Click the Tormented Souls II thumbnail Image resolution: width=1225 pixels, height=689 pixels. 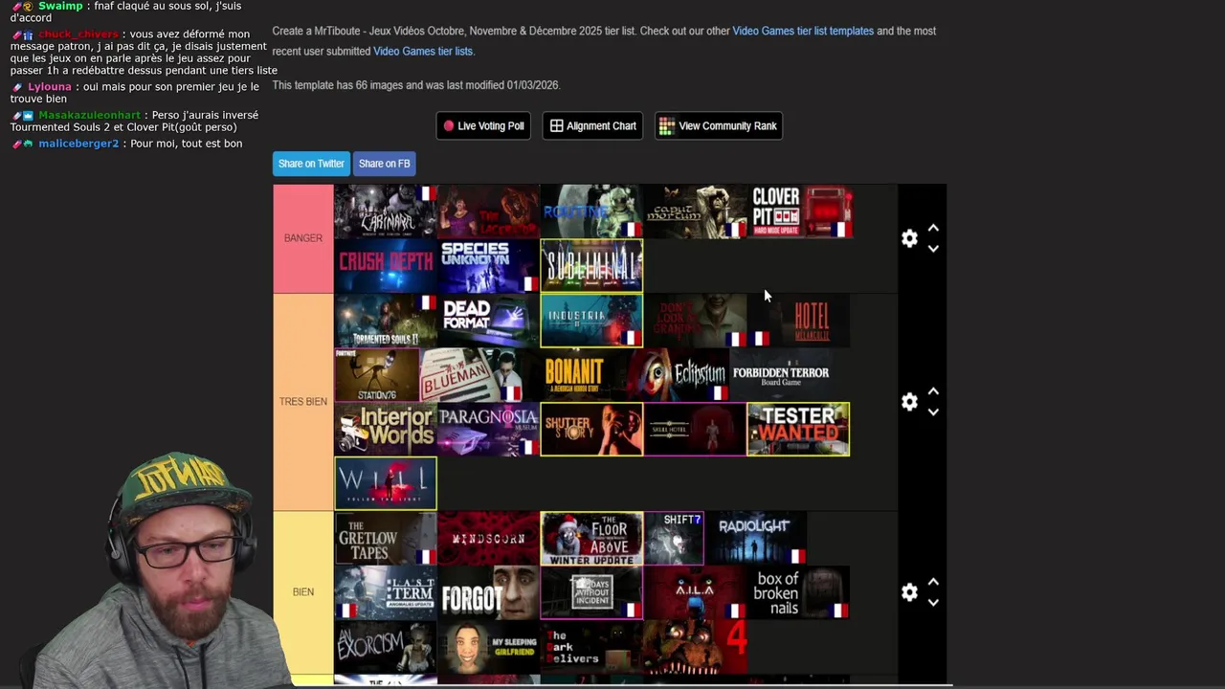[386, 321]
